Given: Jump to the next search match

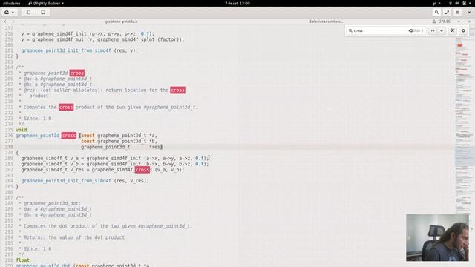Looking at the screenshot, I should click(x=442, y=30).
